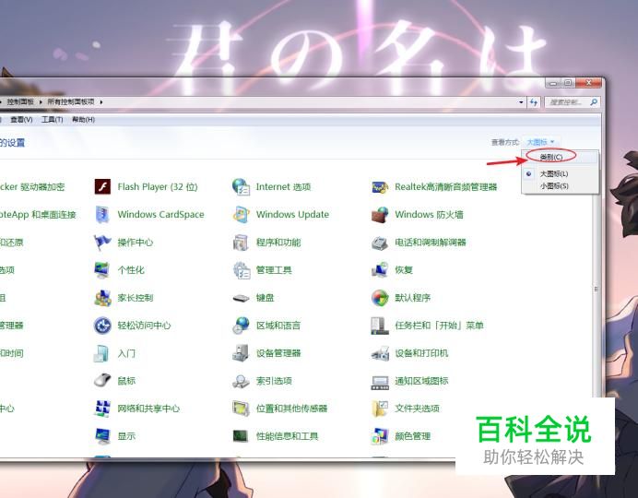
Task: Open the 操作中心 flag icon
Action: 102,242
